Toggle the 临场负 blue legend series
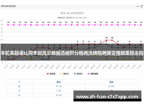Image resolution: width=144 pixels, height=104 pixels. 78,74
